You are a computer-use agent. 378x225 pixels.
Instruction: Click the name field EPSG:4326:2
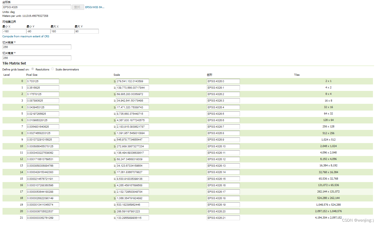pyautogui.click(x=223, y=94)
